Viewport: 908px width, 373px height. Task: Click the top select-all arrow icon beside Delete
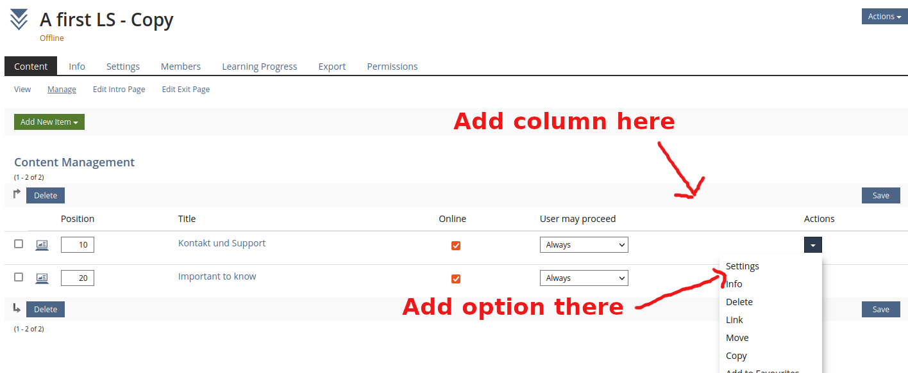point(17,194)
